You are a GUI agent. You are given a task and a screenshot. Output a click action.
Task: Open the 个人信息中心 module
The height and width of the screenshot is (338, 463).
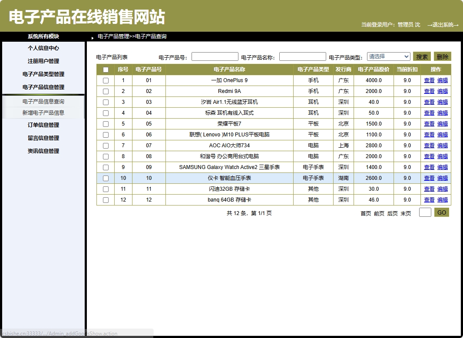[43, 48]
